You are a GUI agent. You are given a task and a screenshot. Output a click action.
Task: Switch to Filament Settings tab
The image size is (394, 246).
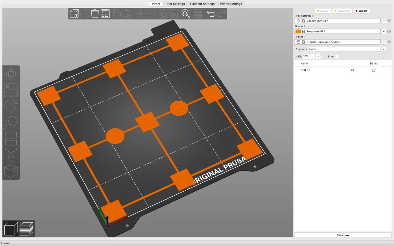pos(202,4)
